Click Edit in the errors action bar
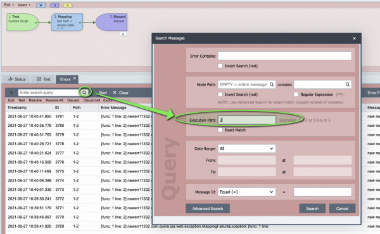Screen dimensions: 380x234 11,100
